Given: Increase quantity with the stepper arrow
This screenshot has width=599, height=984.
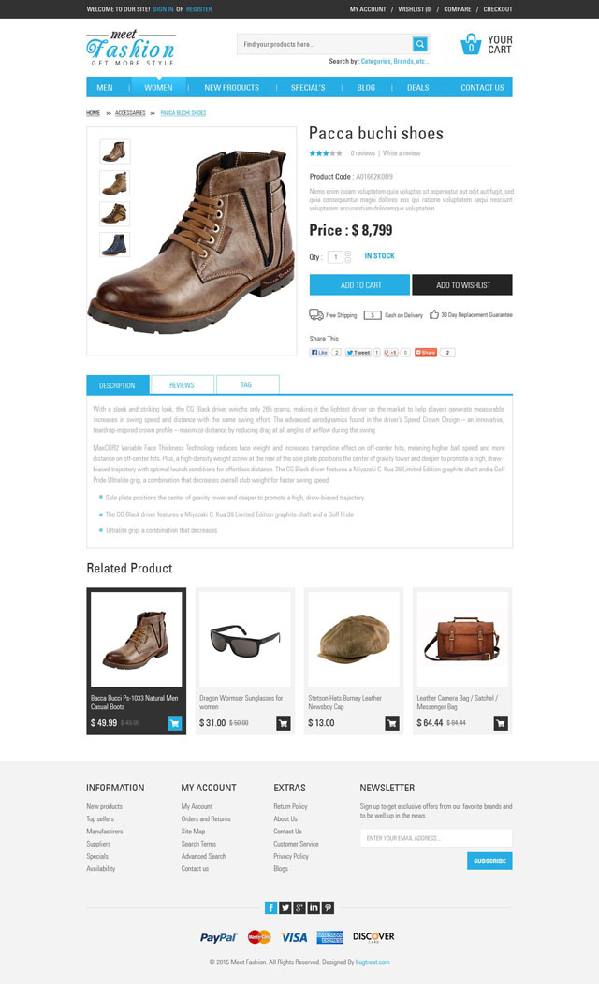Looking at the screenshot, I should (x=348, y=253).
